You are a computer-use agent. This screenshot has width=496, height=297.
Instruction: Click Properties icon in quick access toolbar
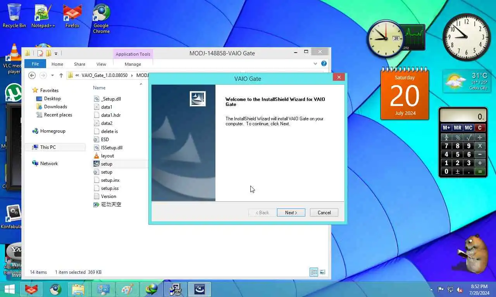coord(40,53)
